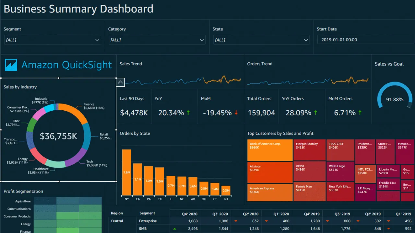Click the 20.34% YoY value
Image resolution: width=415 pixels, height=233 pixels.
coord(171,113)
